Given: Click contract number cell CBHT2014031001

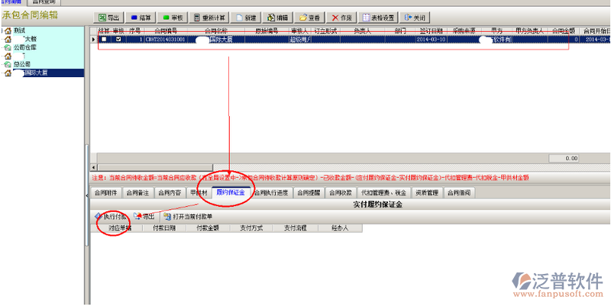Looking at the screenshot, I should [166, 40].
